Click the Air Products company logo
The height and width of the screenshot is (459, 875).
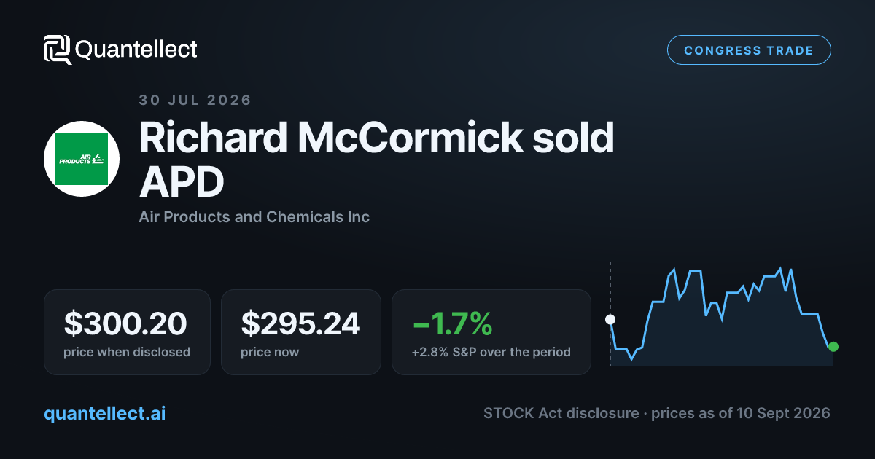[82, 158]
